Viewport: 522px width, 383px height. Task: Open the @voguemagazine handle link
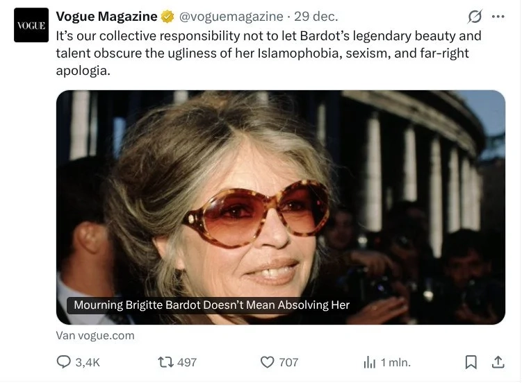click(x=231, y=17)
